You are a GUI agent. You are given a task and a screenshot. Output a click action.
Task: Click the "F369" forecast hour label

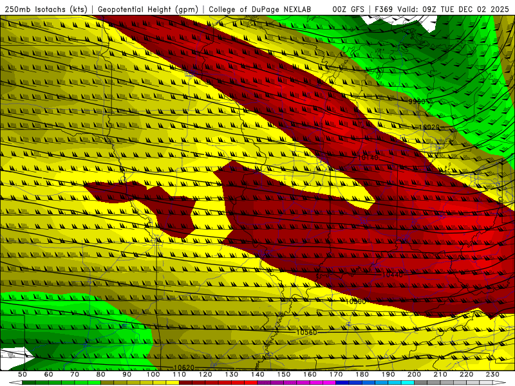(x=384, y=10)
